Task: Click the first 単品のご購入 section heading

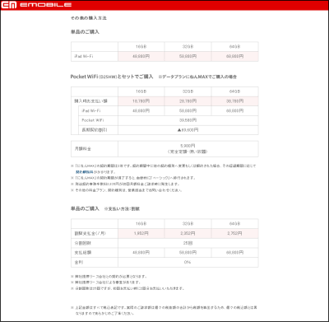Action: 85,32
